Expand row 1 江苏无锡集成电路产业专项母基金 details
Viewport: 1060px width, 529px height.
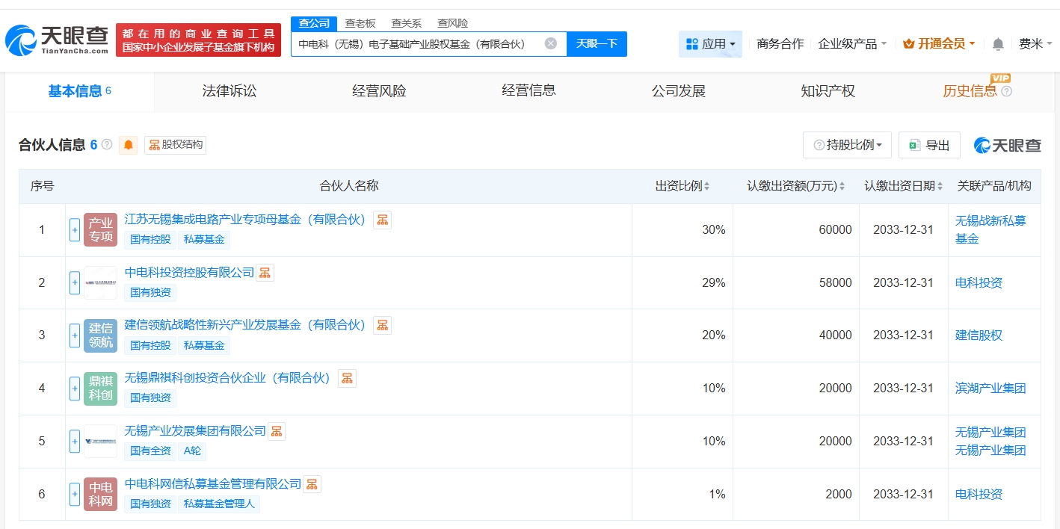(75, 229)
